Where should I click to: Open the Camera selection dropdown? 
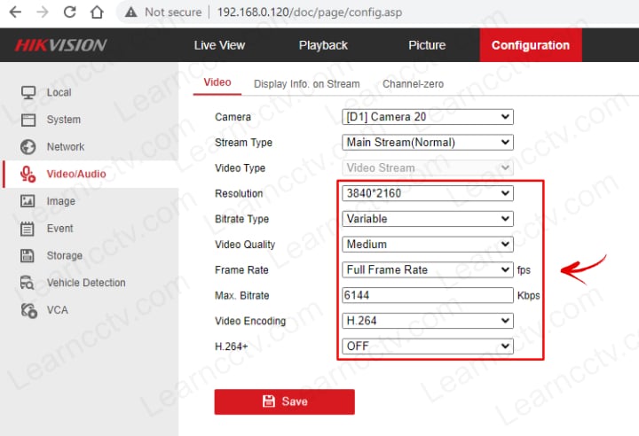(428, 117)
